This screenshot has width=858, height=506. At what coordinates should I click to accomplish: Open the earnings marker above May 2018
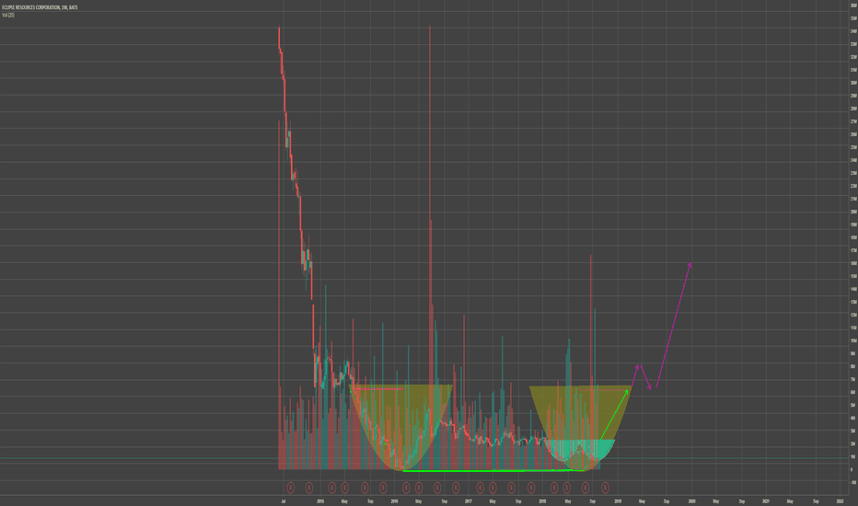567,488
